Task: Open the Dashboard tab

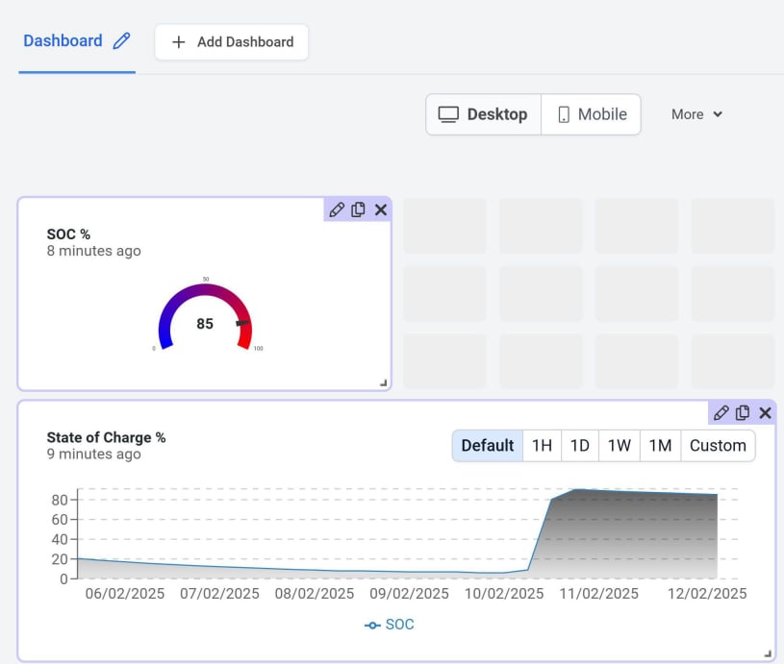Action: coord(63,41)
